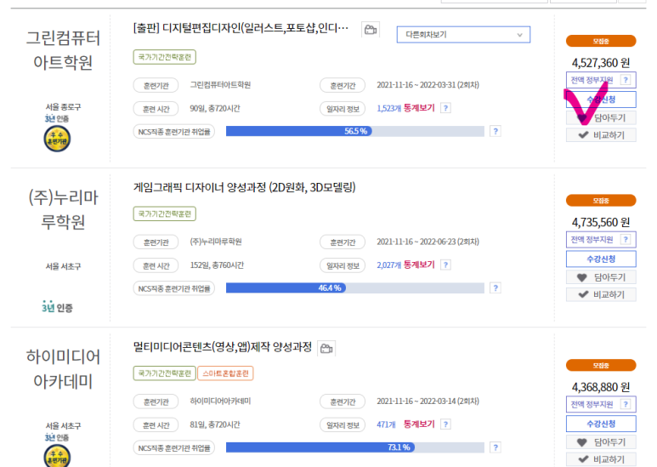Click the 다른회차보기 dropdown arrow
The height and width of the screenshot is (467, 657).
click(x=519, y=35)
